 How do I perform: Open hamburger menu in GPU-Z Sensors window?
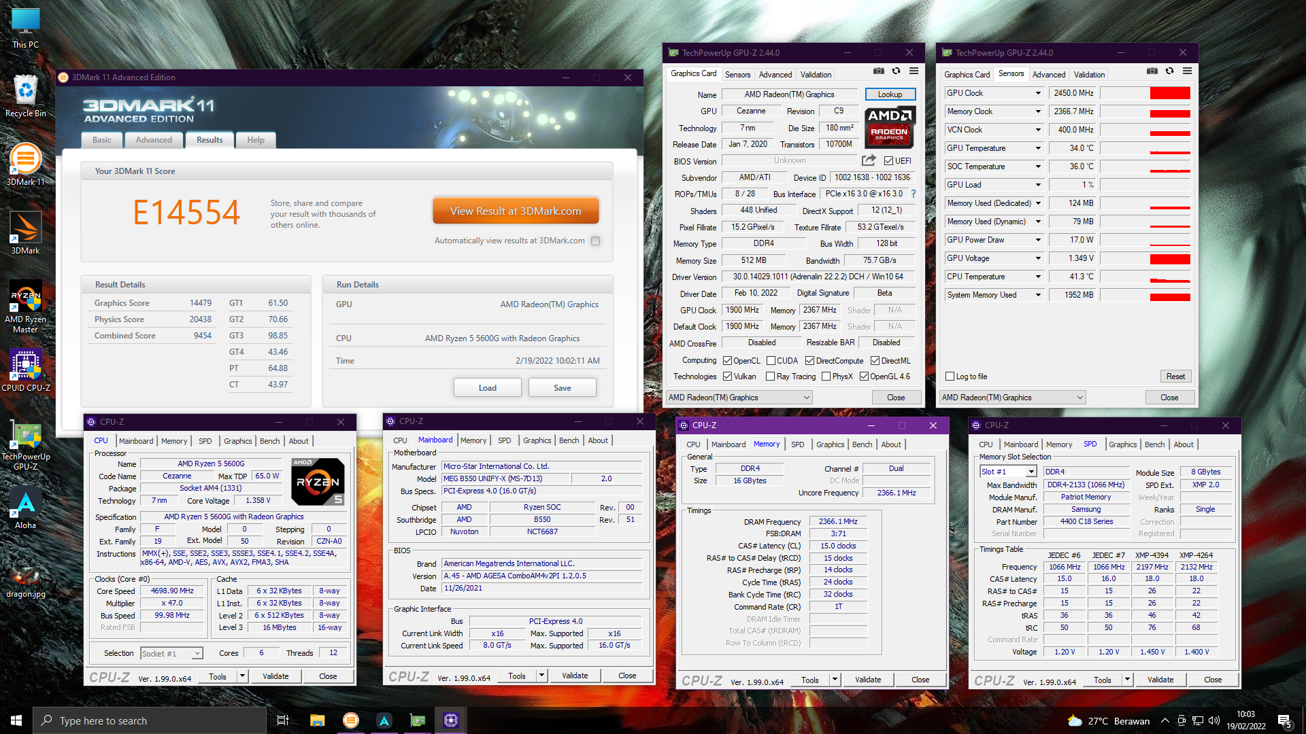[1188, 71]
